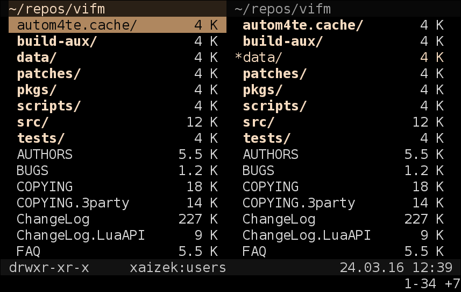Click the right pane ~/repos/vifm path title
Image resolution: width=461 pixels, height=292 pixels.
click(283, 9)
